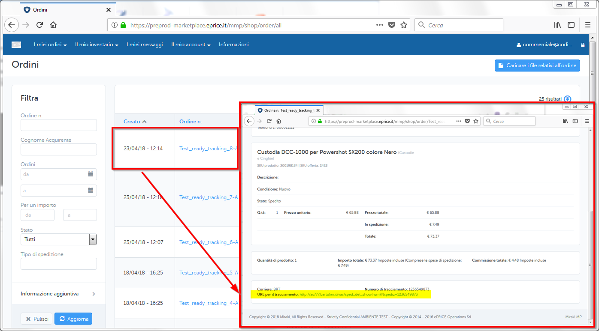Click the 'Ordine n.' column header
This screenshot has height=331, width=599.
tap(191, 122)
